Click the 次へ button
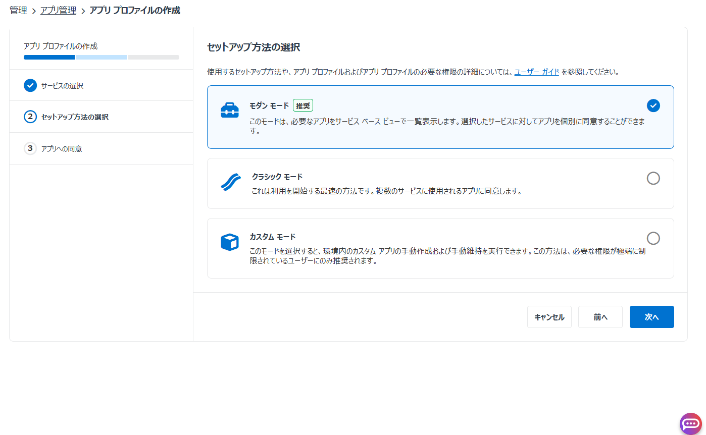This screenshot has width=706, height=435. 651,317
